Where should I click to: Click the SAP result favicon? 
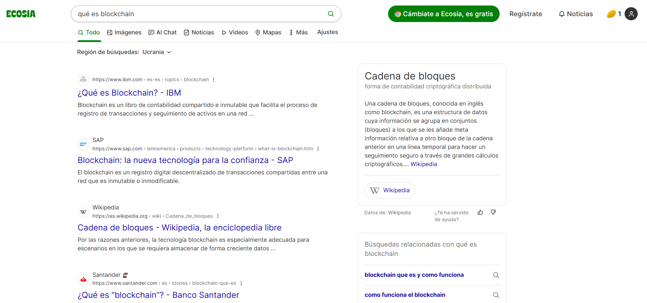tap(83, 144)
